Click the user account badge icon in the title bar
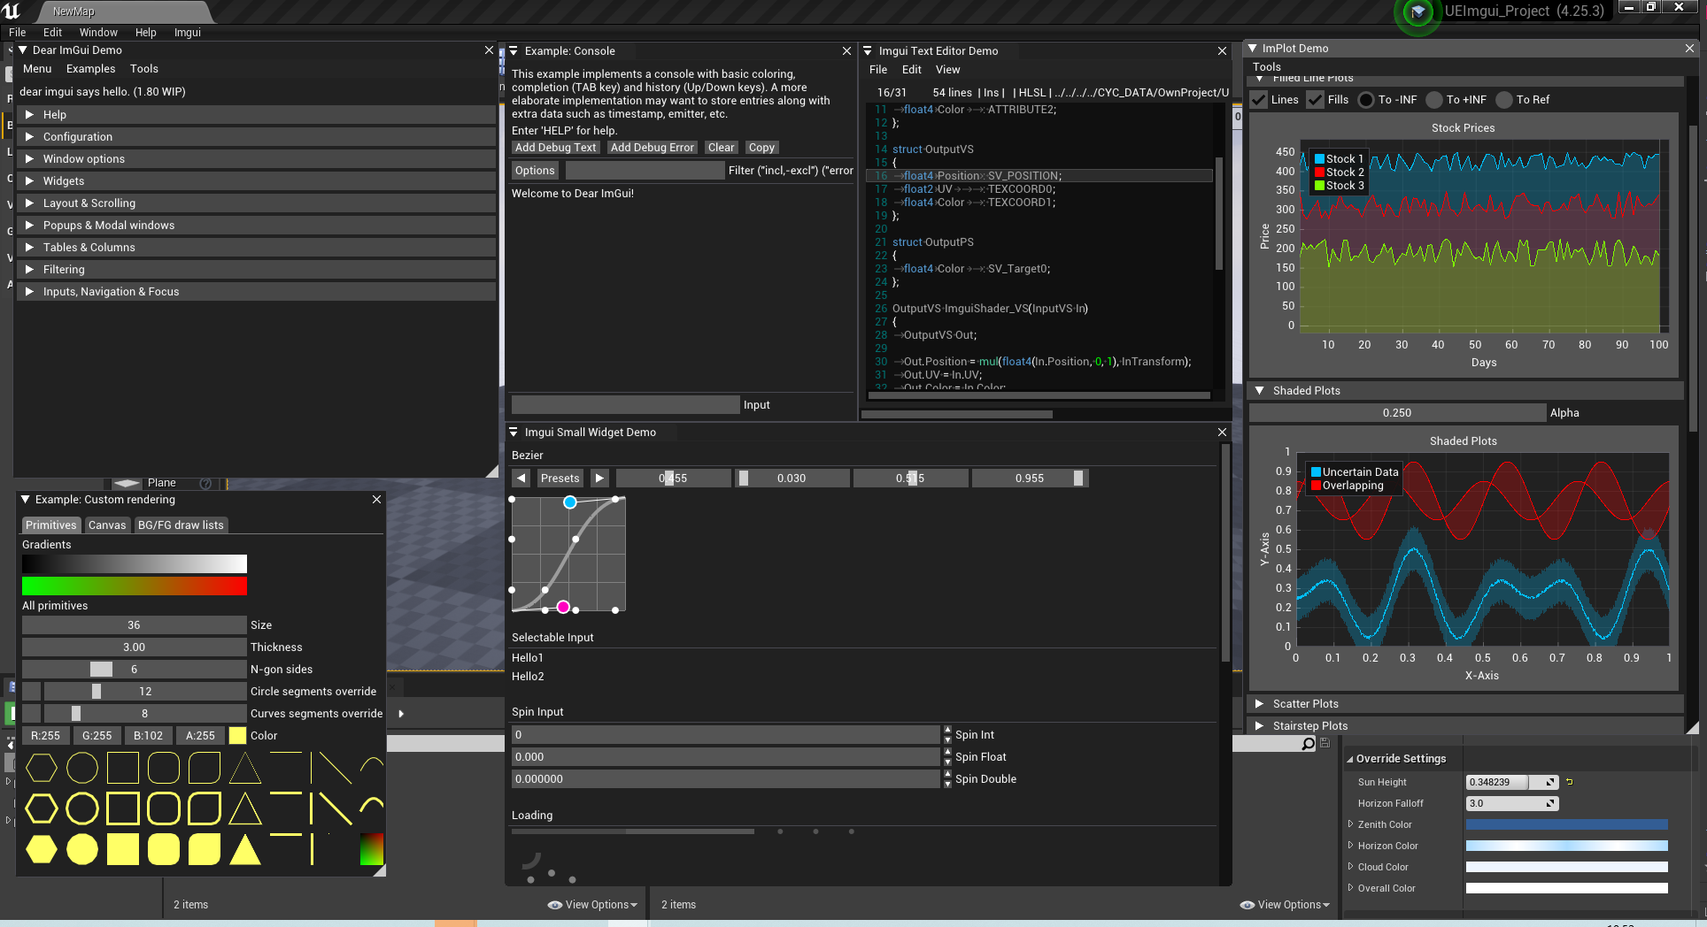The image size is (1707, 927). (x=1417, y=12)
